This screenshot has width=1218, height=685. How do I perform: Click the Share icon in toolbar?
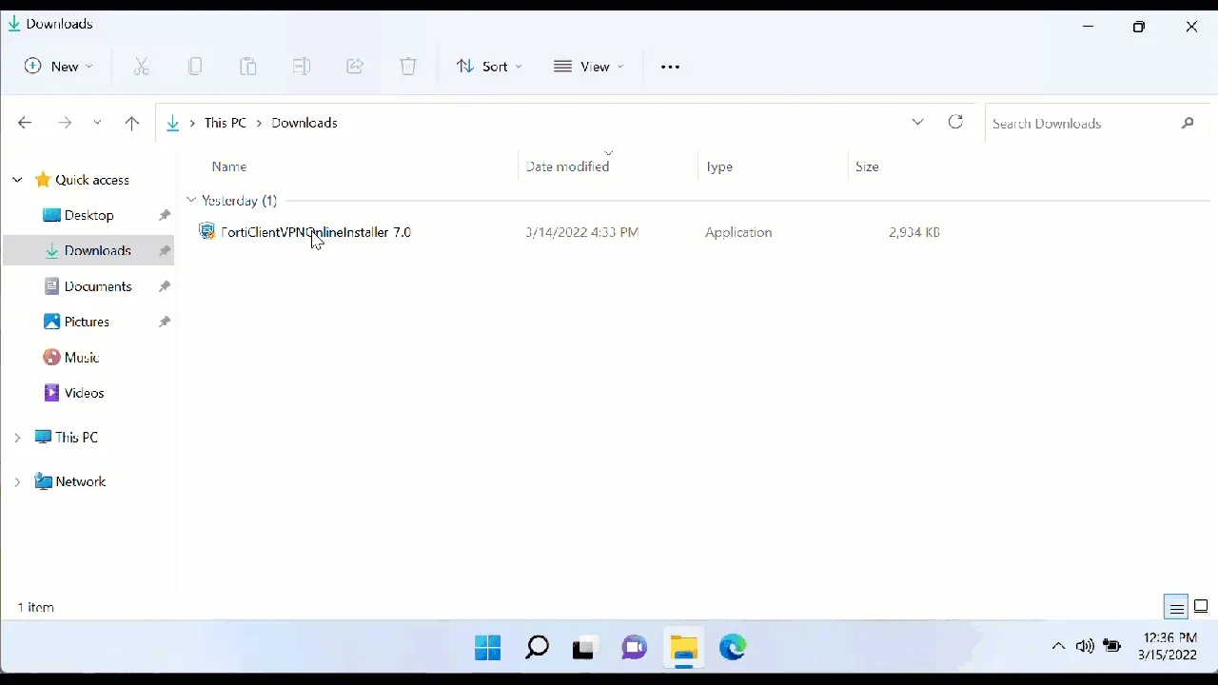pyautogui.click(x=355, y=67)
